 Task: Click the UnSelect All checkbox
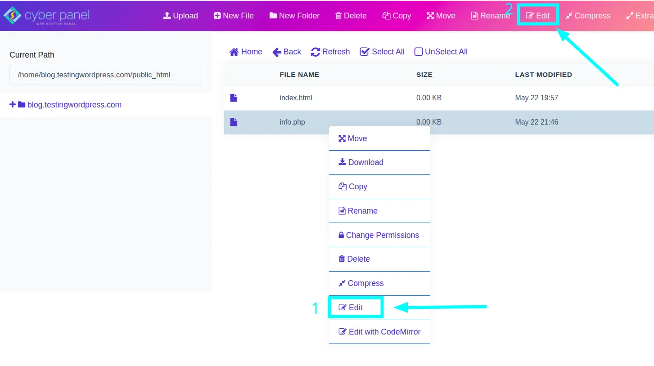[419, 52]
